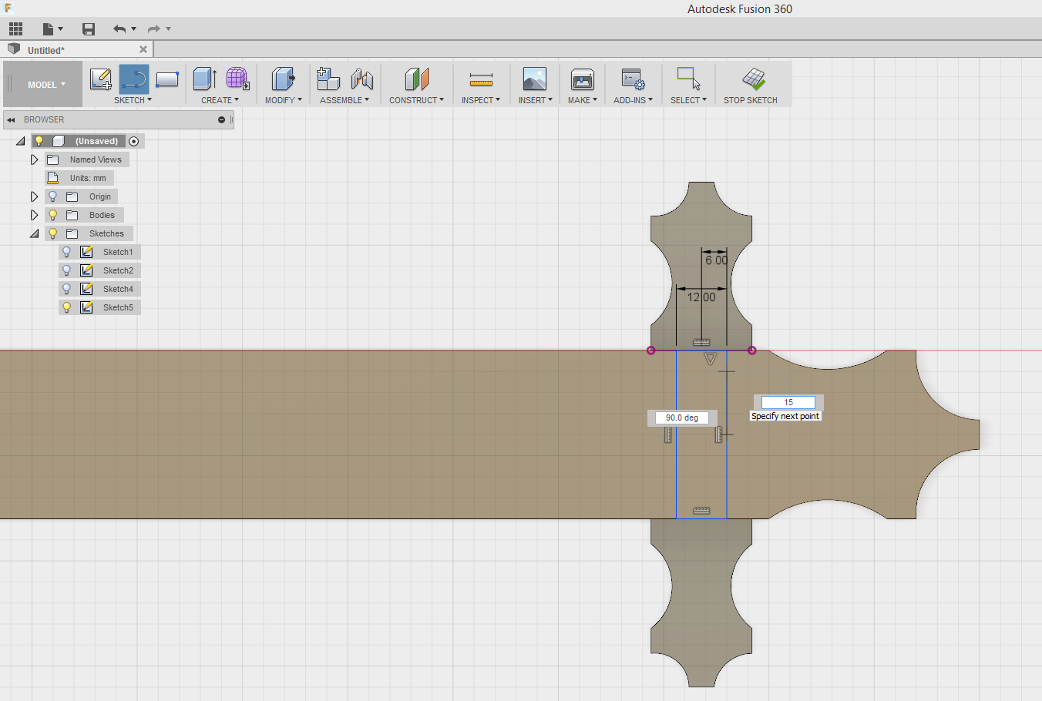1042x701 pixels.
Task: Toggle visibility bulb for Sketches folder
Action: point(53,233)
